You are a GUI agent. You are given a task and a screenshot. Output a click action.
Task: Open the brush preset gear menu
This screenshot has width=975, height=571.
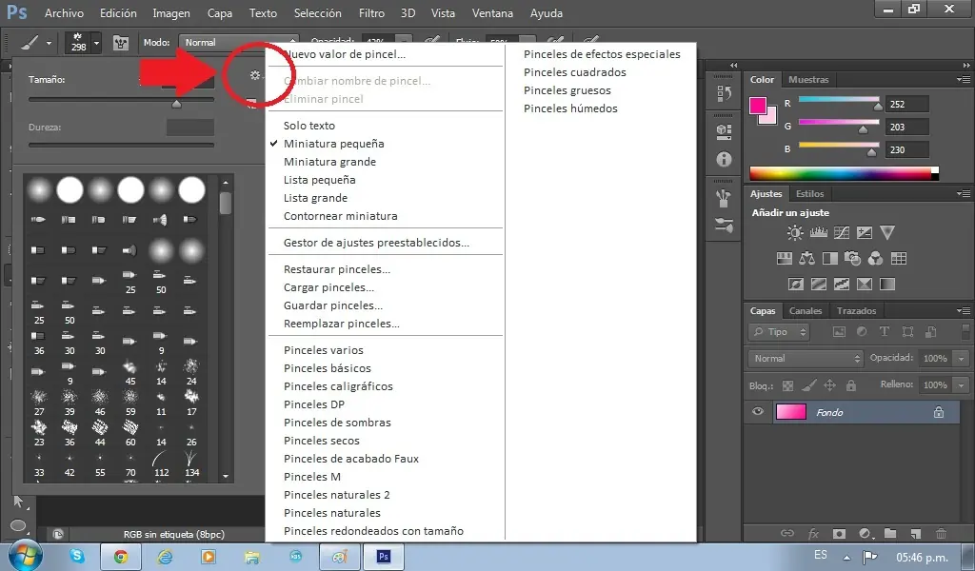(x=255, y=75)
